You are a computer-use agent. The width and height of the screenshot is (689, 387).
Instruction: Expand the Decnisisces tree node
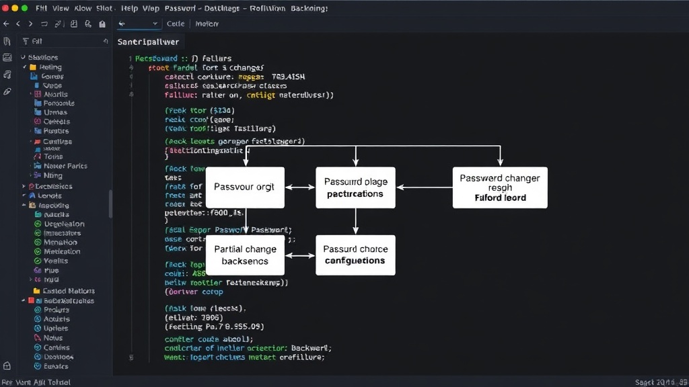click(x=24, y=186)
